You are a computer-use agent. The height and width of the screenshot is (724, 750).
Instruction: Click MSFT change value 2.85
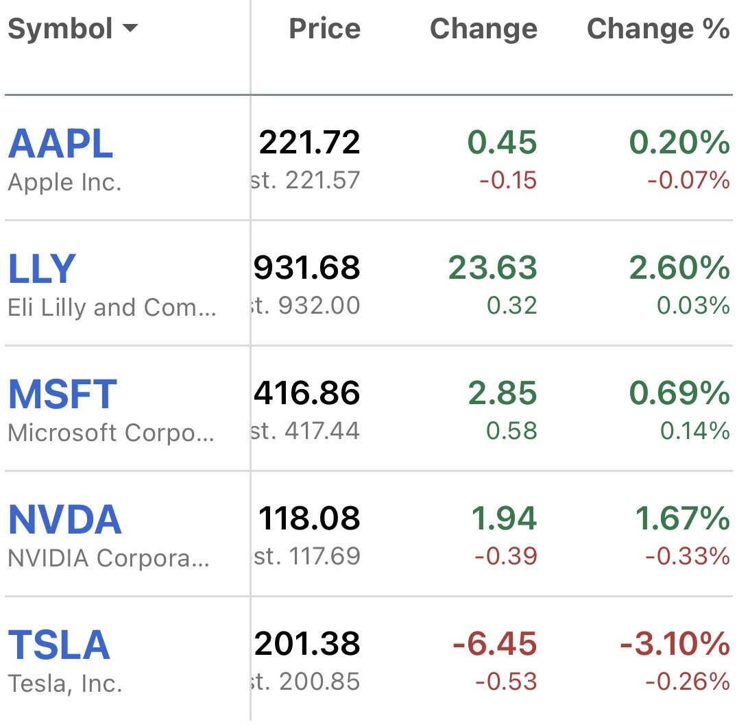click(503, 393)
